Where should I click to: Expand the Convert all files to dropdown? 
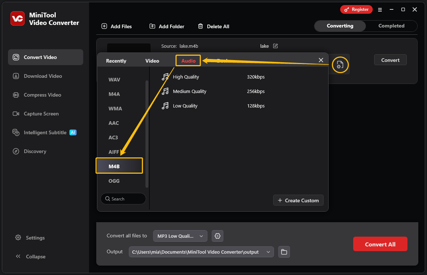[x=180, y=236]
